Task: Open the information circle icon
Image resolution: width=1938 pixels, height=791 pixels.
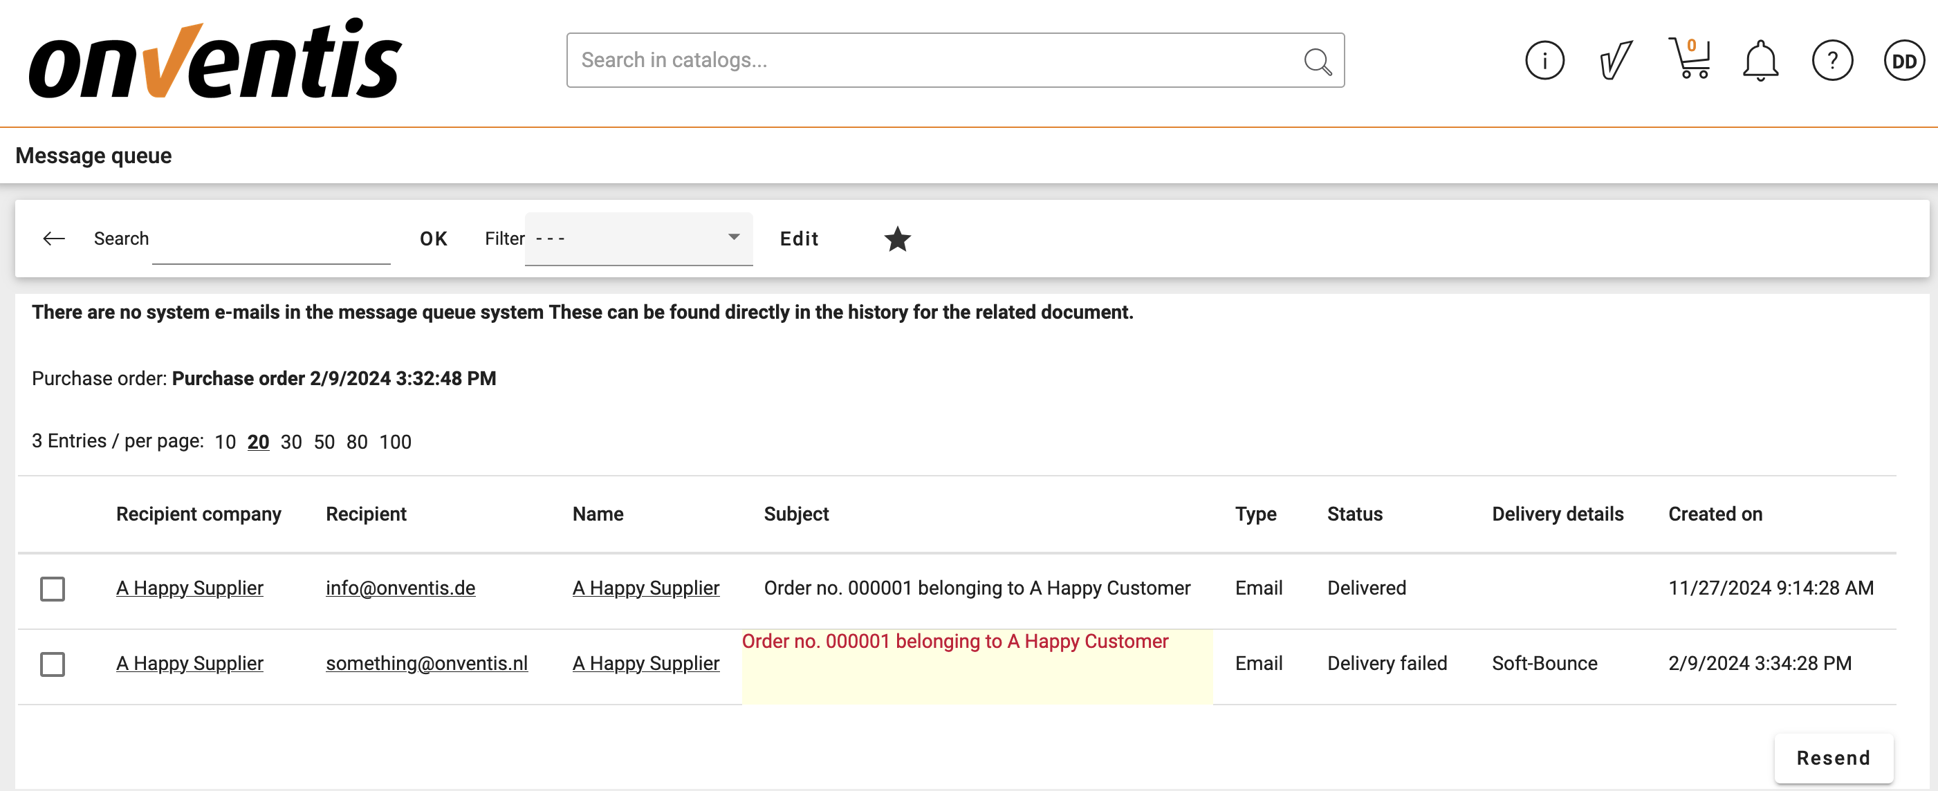Action: [1544, 60]
